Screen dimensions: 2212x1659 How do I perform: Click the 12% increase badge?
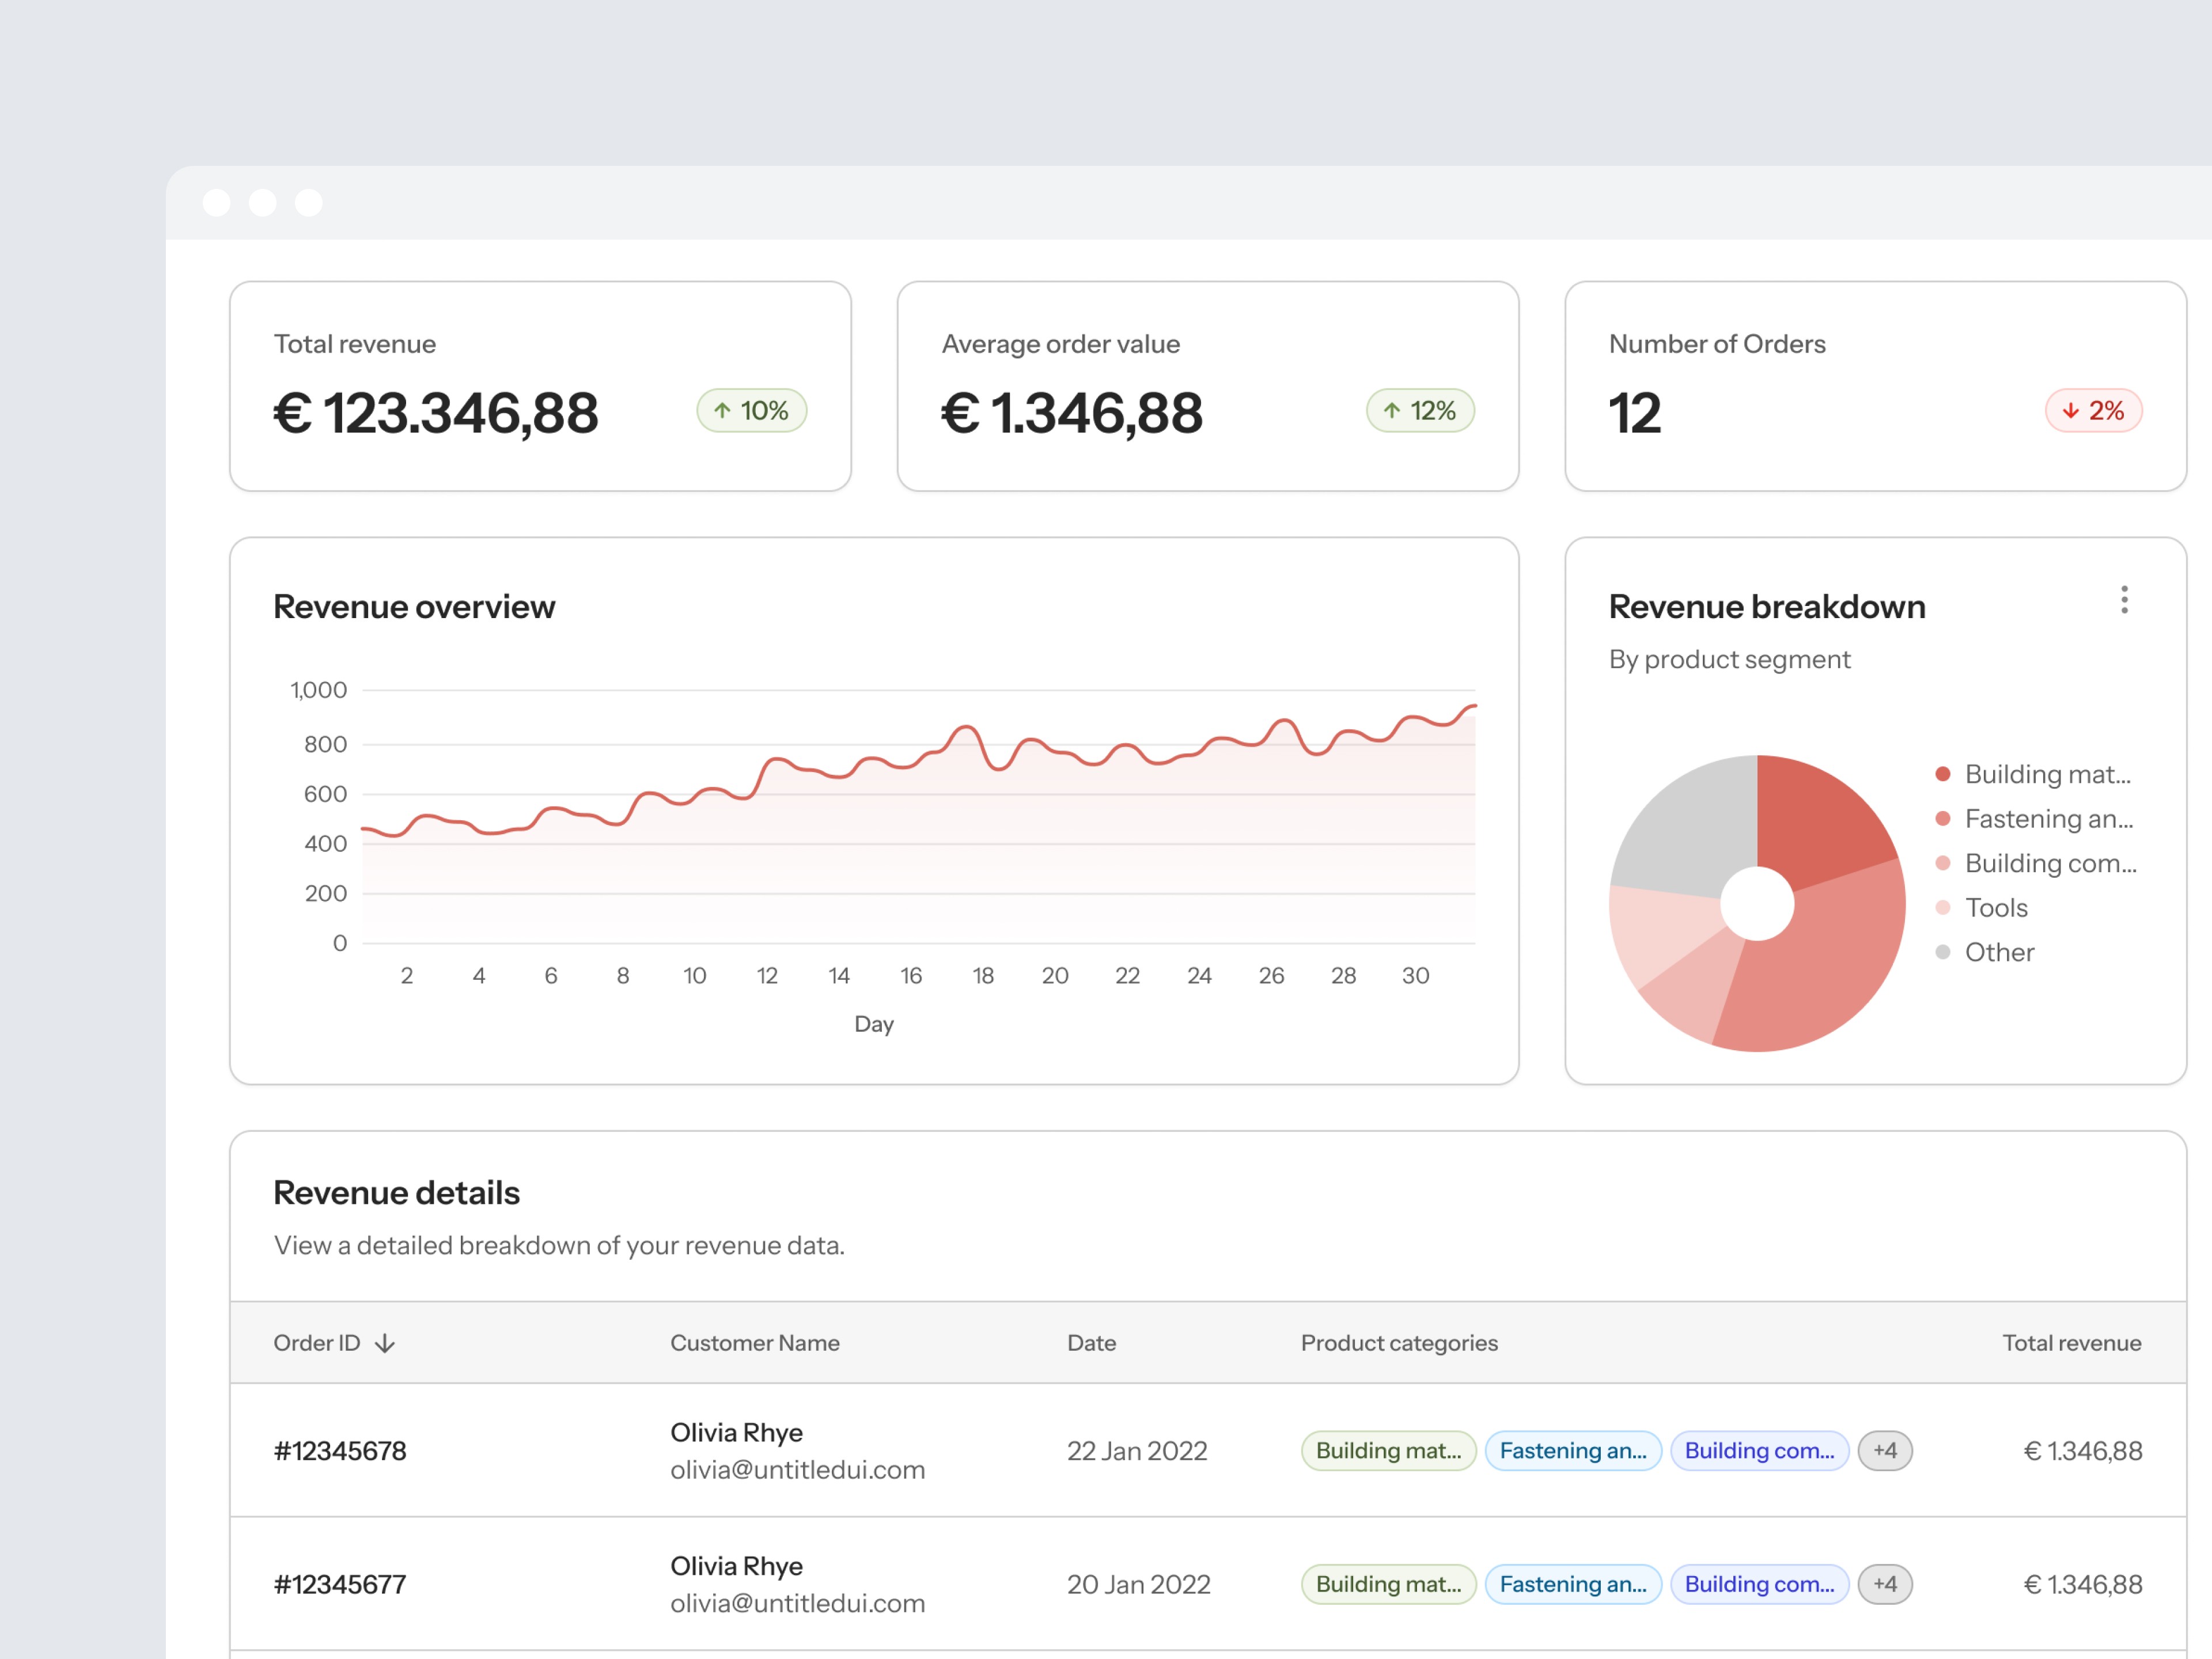(1420, 411)
